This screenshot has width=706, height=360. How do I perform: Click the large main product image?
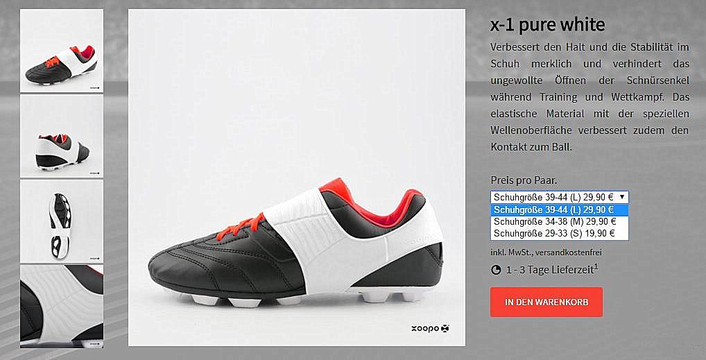(297, 178)
